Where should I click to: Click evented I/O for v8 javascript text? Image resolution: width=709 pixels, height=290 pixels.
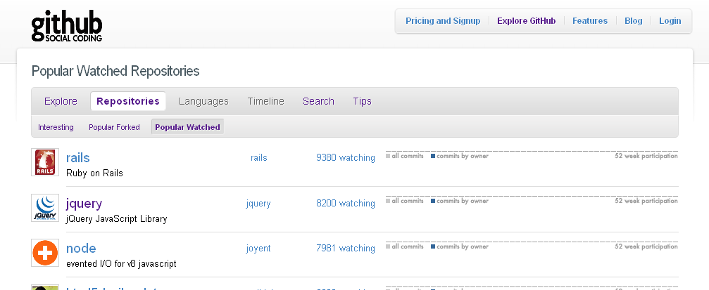coord(121,264)
